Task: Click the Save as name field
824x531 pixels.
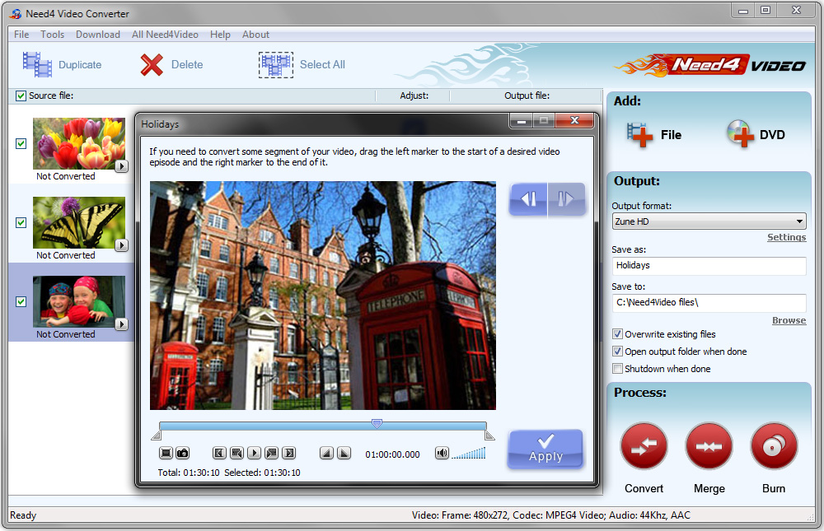Action: click(x=709, y=266)
